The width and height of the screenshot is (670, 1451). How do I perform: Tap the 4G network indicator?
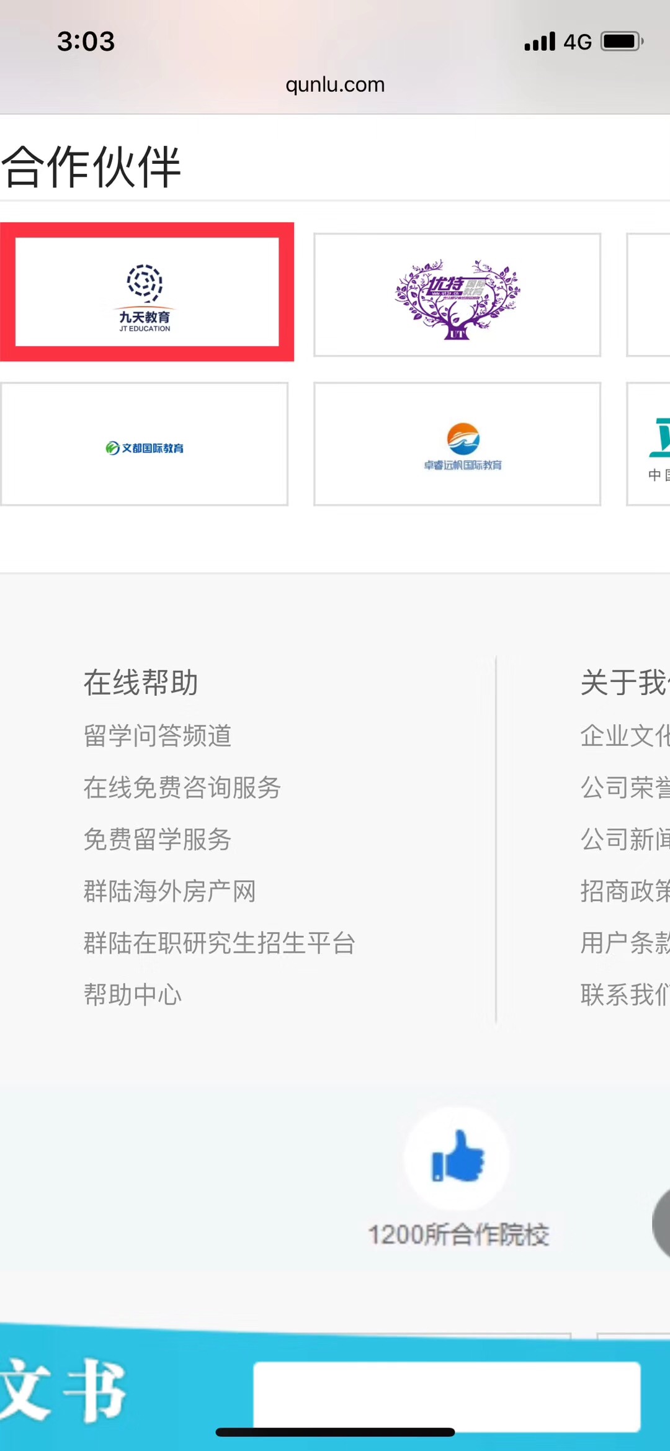578,42
